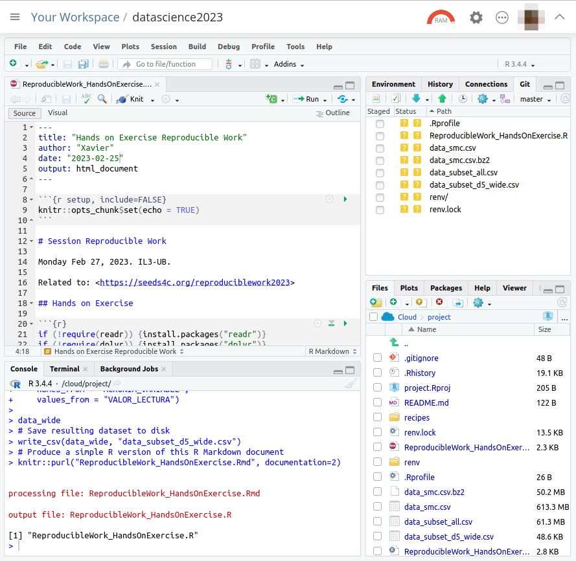Click the new file plus icon
This screenshot has width=576, height=561.
tap(13, 64)
